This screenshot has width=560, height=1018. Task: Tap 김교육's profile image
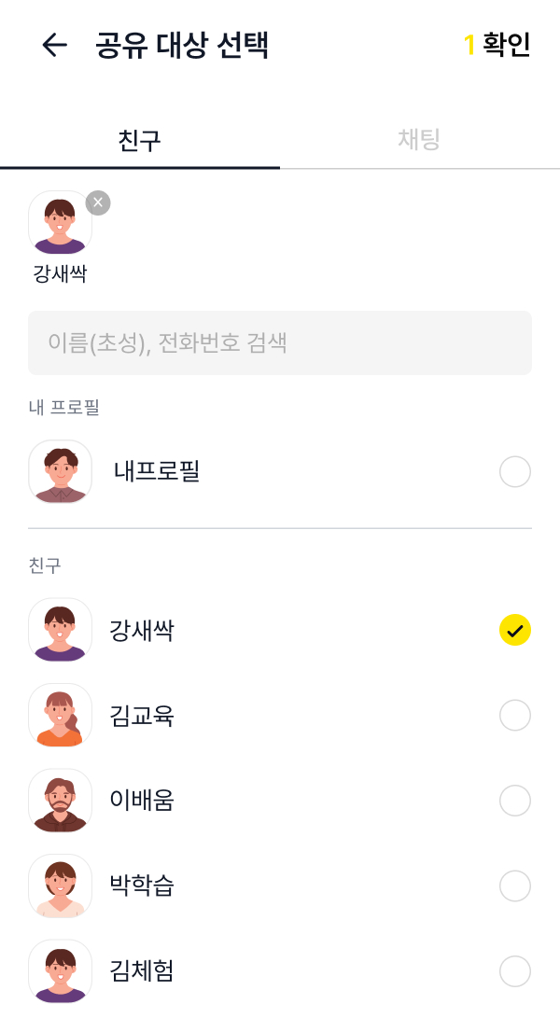click(60, 715)
